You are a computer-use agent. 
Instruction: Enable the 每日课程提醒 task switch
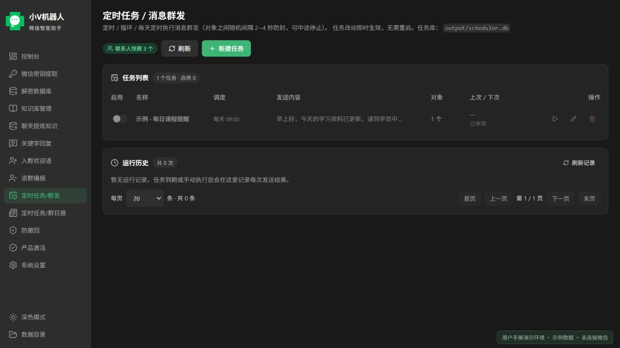120,119
